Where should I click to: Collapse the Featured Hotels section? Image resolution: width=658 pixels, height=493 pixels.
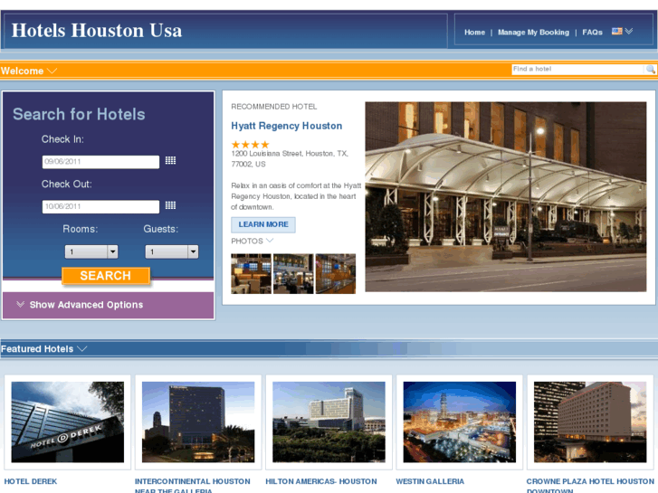81,348
